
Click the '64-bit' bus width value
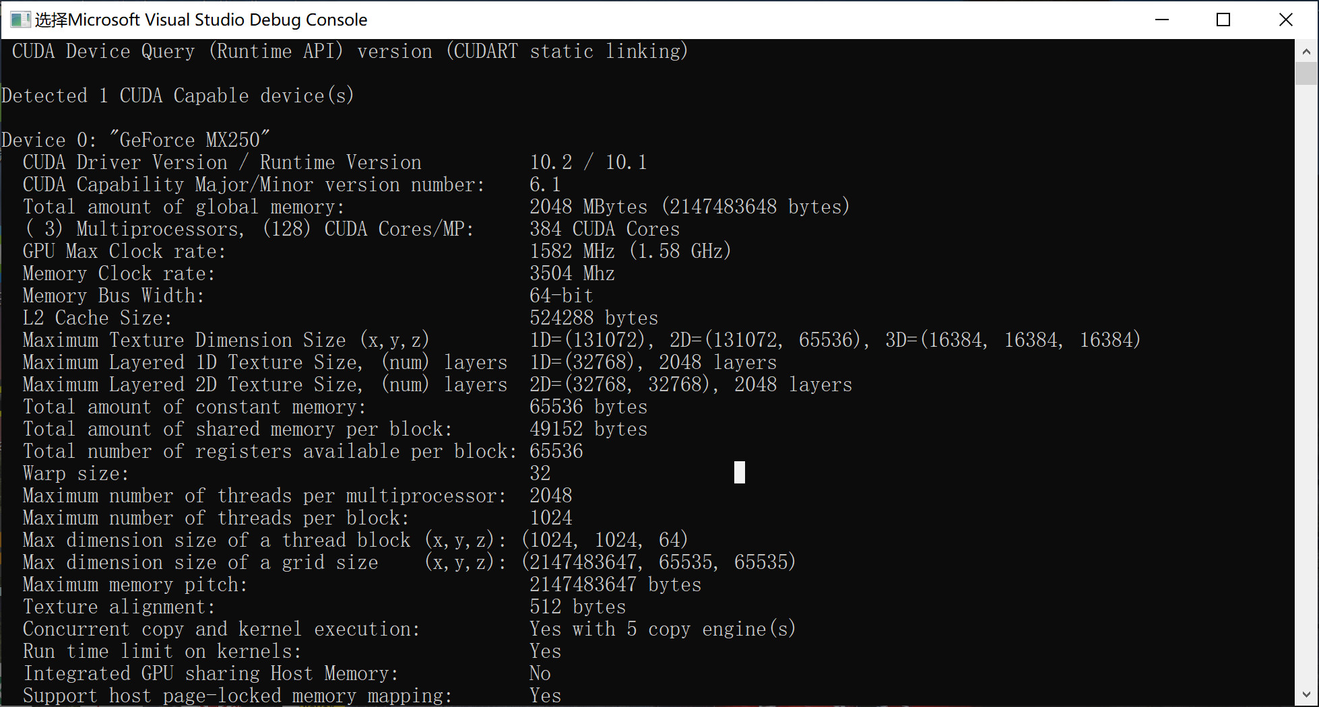[561, 296]
